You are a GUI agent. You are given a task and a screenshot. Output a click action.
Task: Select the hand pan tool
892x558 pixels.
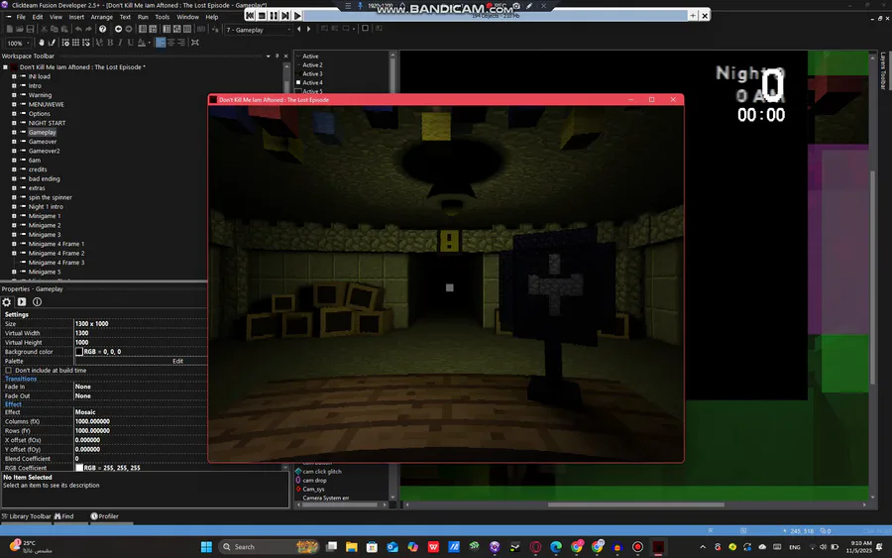pyautogui.click(x=41, y=43)
